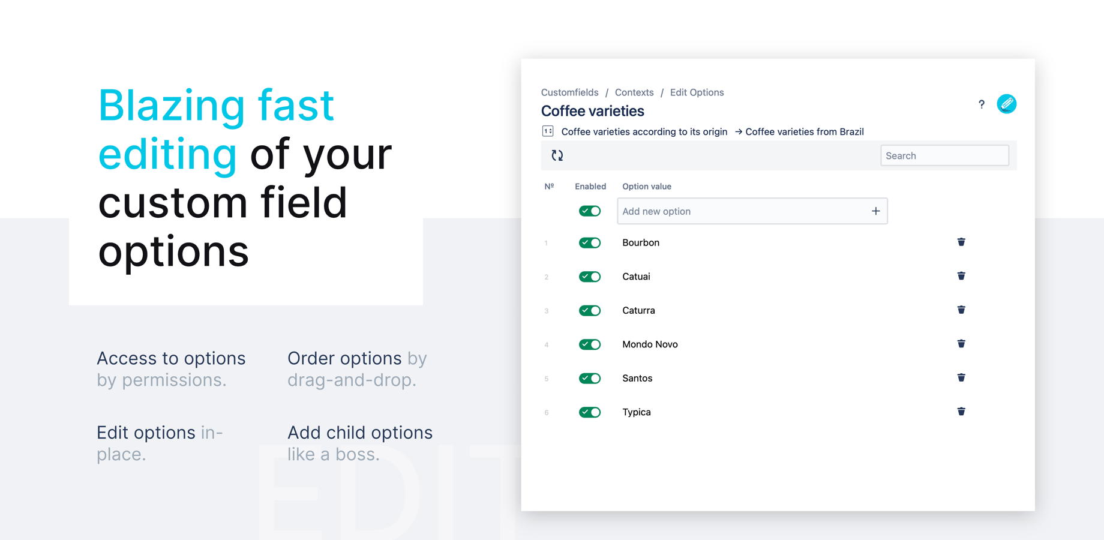Disable the Typica toggle

pyautogui.click(x=590, y=412)
